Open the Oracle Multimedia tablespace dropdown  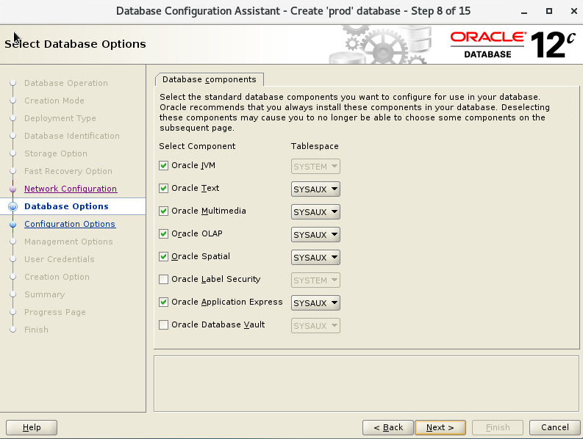(315, 211)
